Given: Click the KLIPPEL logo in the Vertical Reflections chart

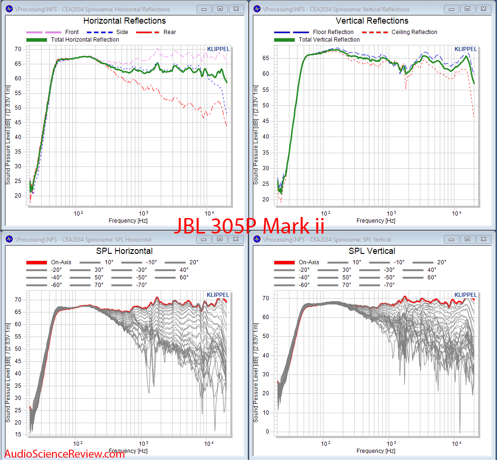Looking at the screenshot, I should pos(466,49).
